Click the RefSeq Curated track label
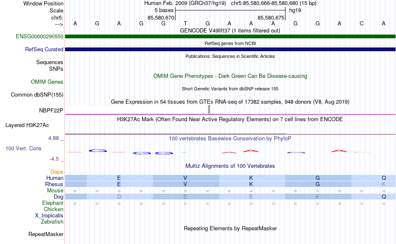This screenshot has width=396, height=244. pos(44,49)
